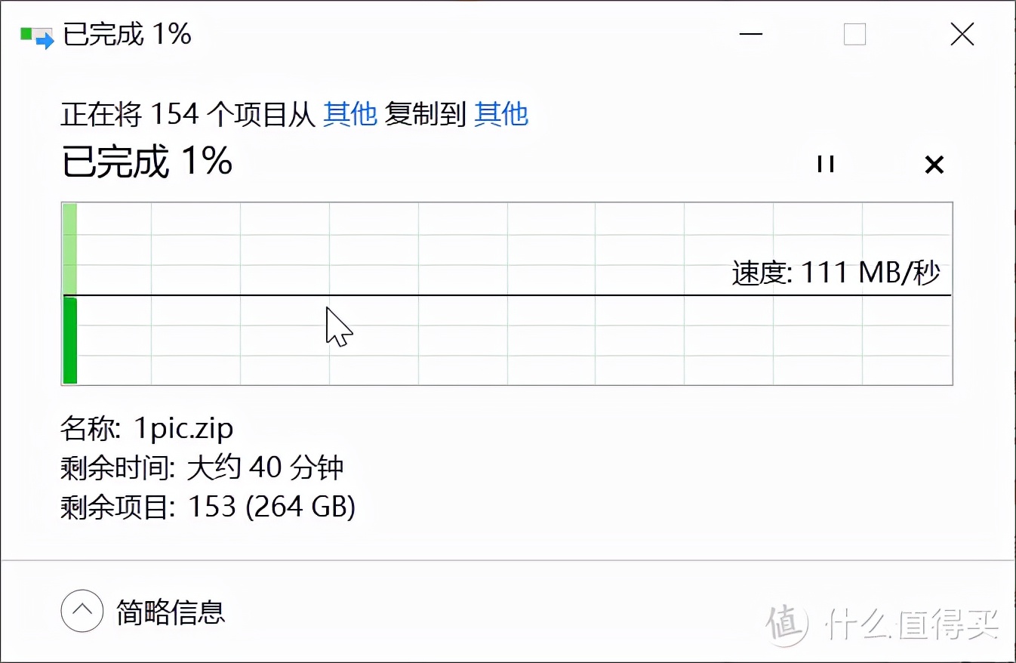Click the title bar text 已完成 1%

127,35
